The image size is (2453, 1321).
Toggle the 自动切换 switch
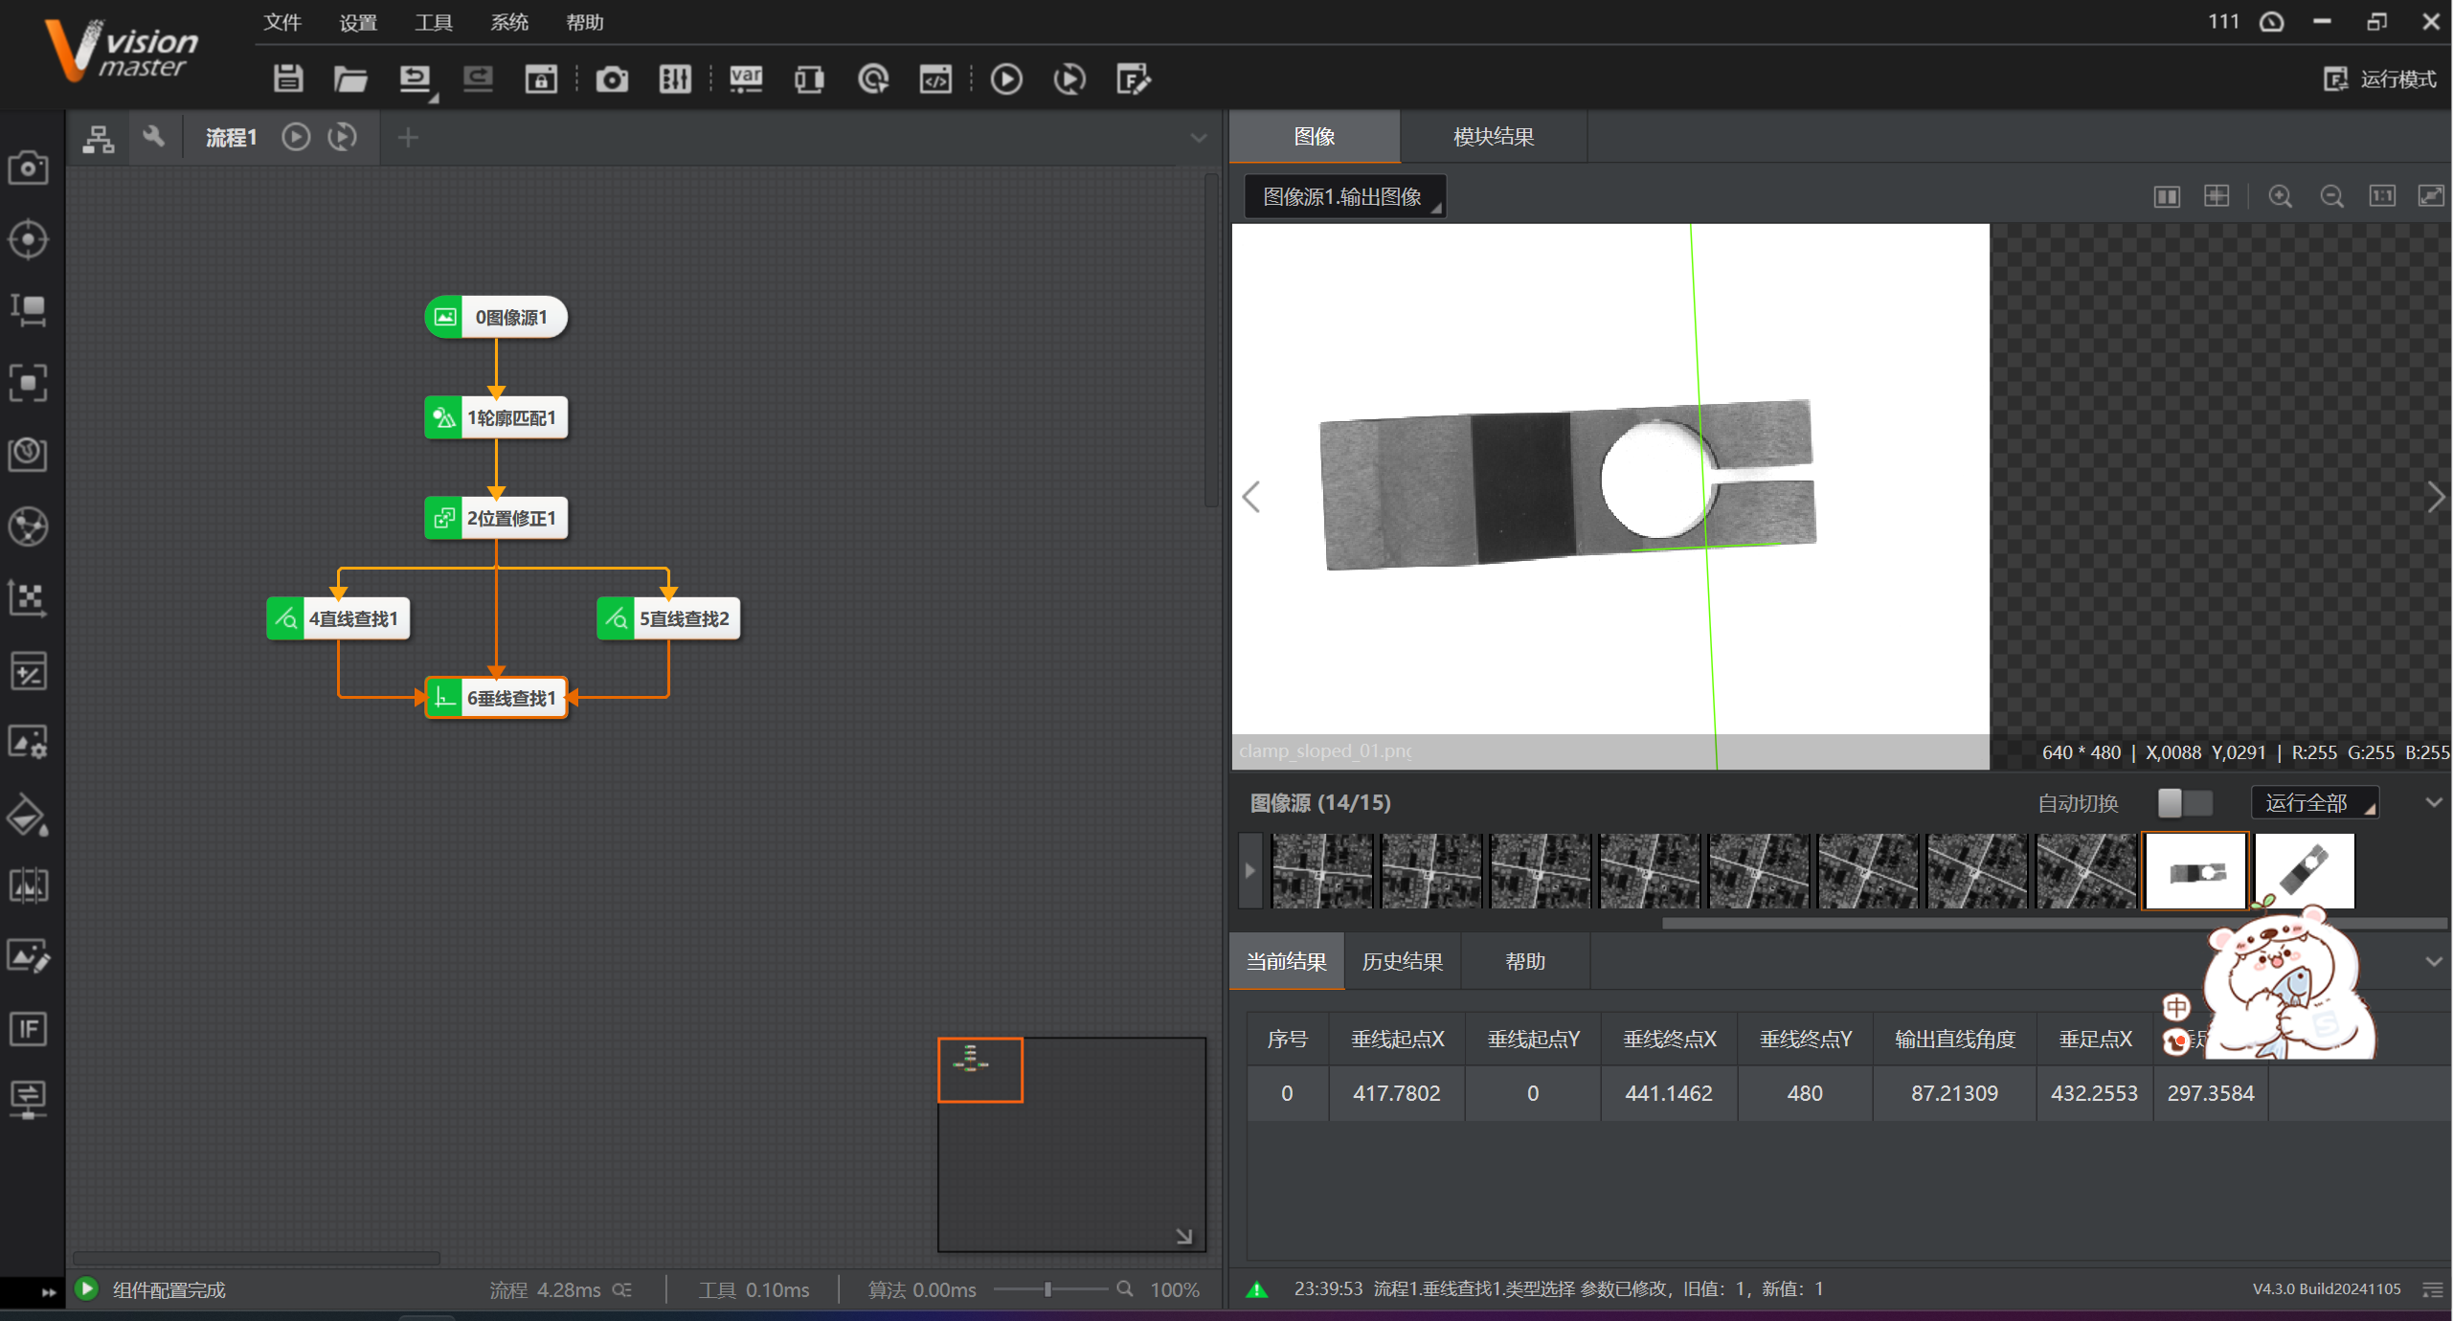pyautogui.click(x=2184, y=802)
